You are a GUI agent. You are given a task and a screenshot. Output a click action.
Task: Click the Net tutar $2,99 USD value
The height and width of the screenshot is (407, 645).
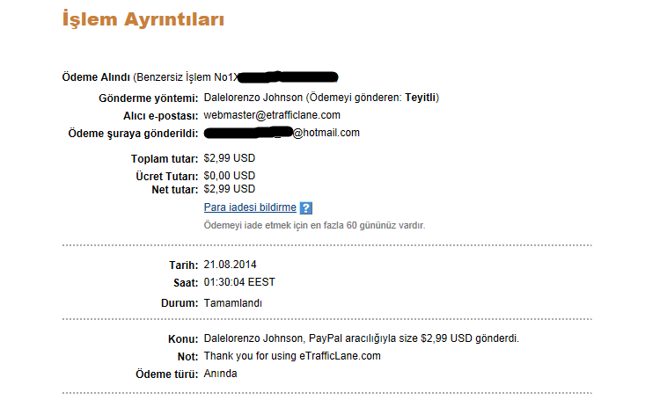[229, 189]
